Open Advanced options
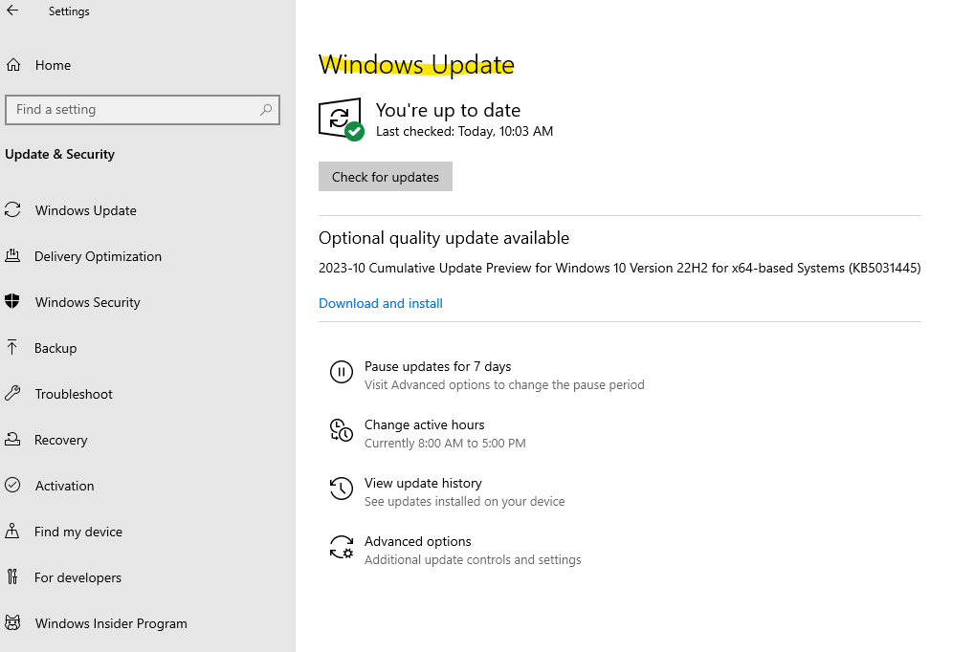974x652 pixels. 417,542
